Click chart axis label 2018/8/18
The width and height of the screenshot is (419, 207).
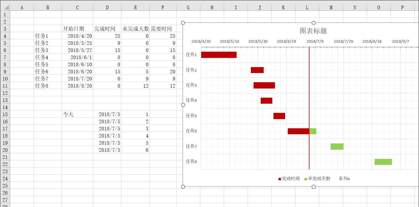tap(372, 41)
